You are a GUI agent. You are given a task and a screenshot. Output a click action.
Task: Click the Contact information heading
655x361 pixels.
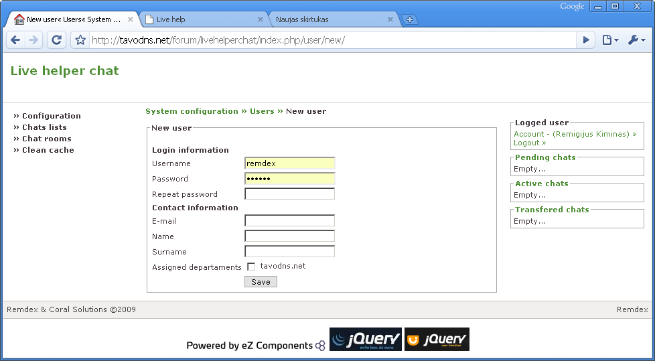point(195,208)
